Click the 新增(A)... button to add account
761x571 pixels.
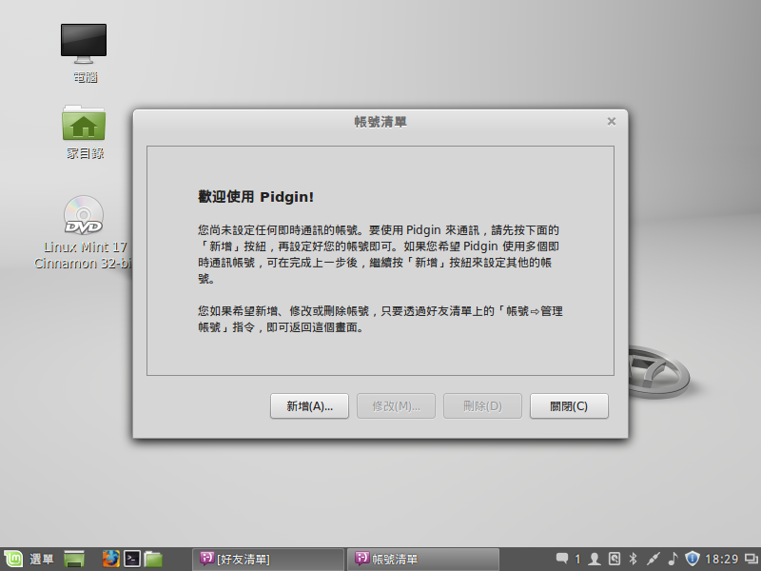pyautogui.click(x=309, y=405)
